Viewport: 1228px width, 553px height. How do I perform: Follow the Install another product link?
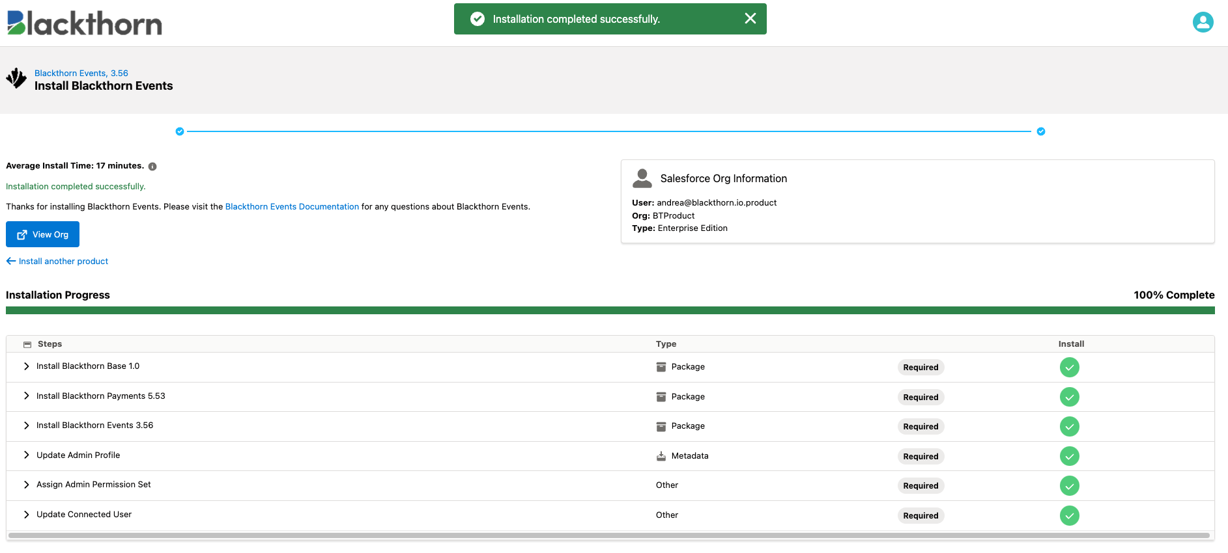tap(57, 262)
